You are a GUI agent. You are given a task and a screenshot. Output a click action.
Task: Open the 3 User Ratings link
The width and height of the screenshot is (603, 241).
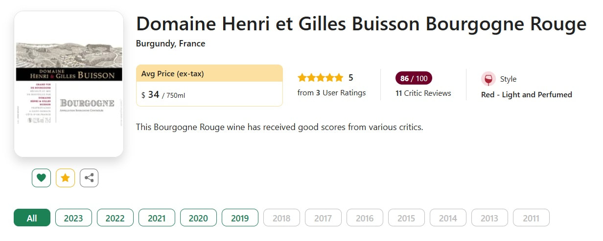[331, 93]
